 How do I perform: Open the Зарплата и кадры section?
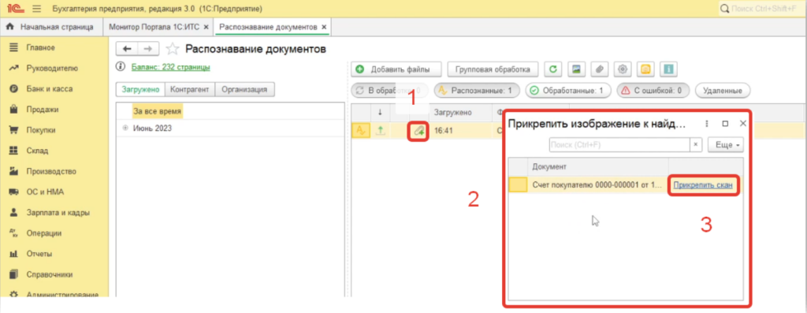coord(58,212)
